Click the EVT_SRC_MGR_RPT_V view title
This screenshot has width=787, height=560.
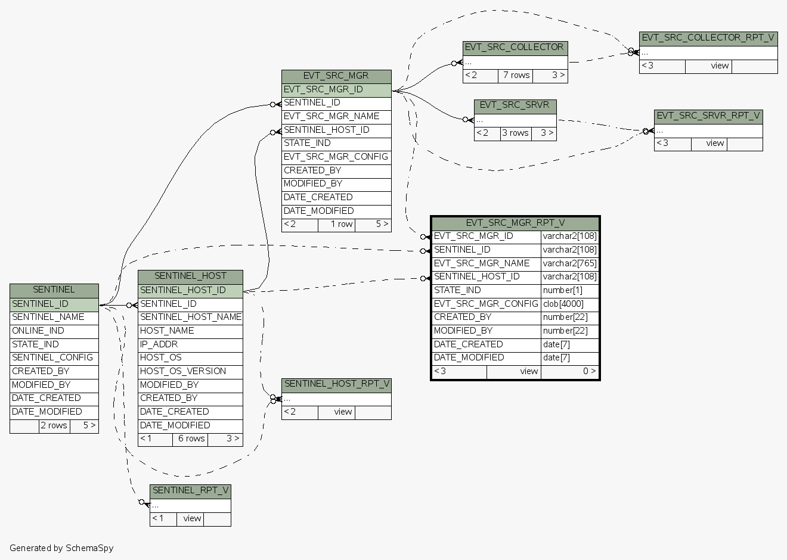coord(515,223)
